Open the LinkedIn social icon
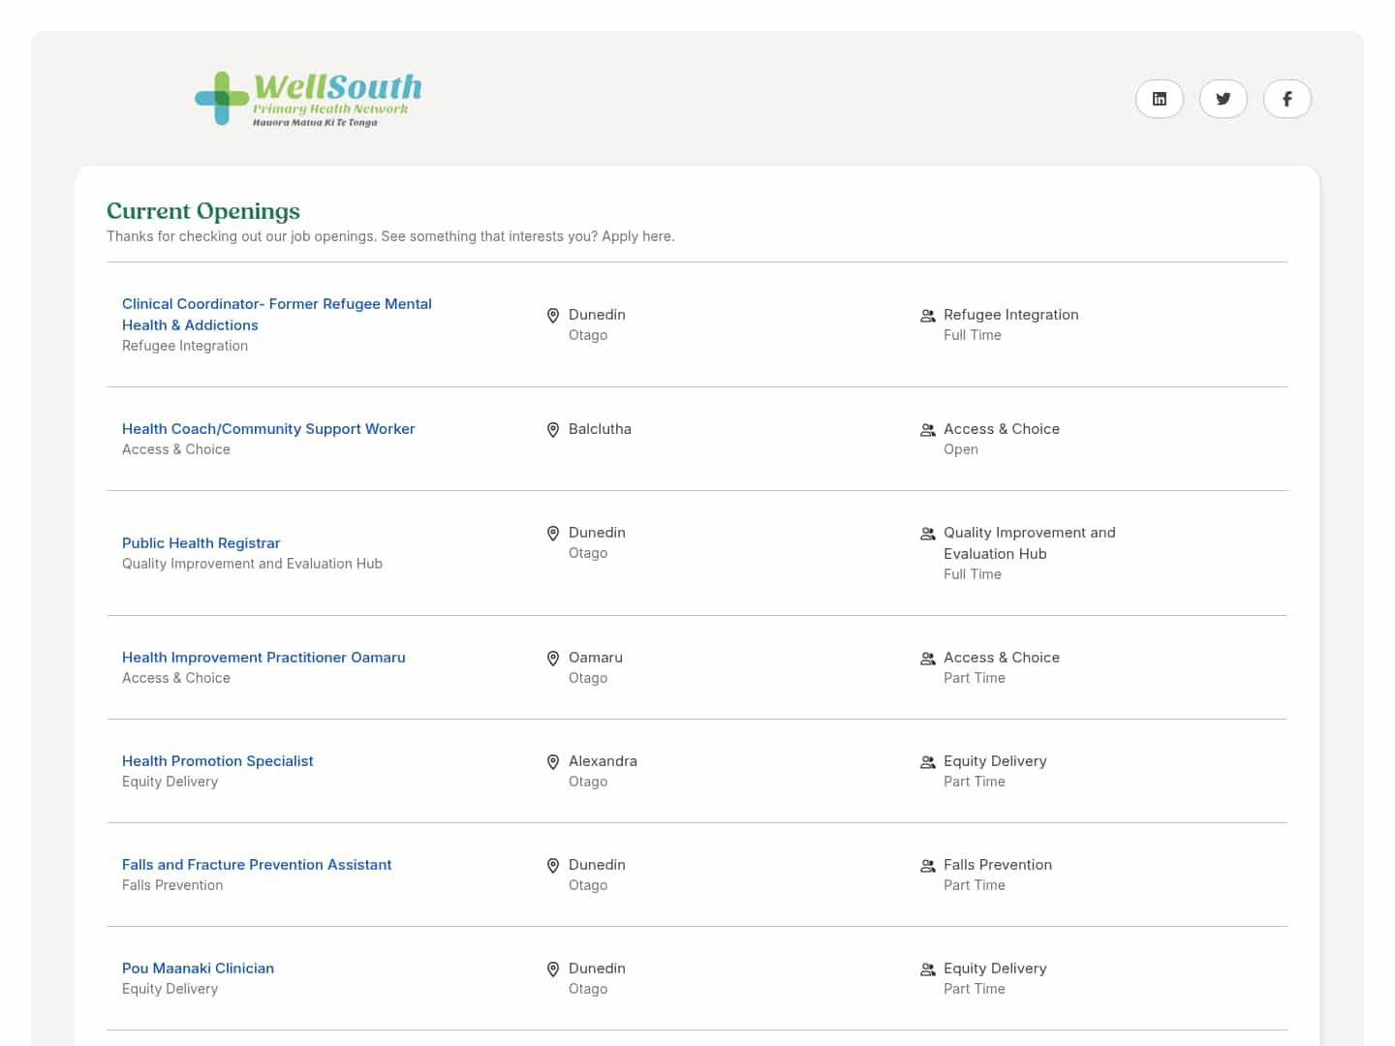 tap(1159, 98)
